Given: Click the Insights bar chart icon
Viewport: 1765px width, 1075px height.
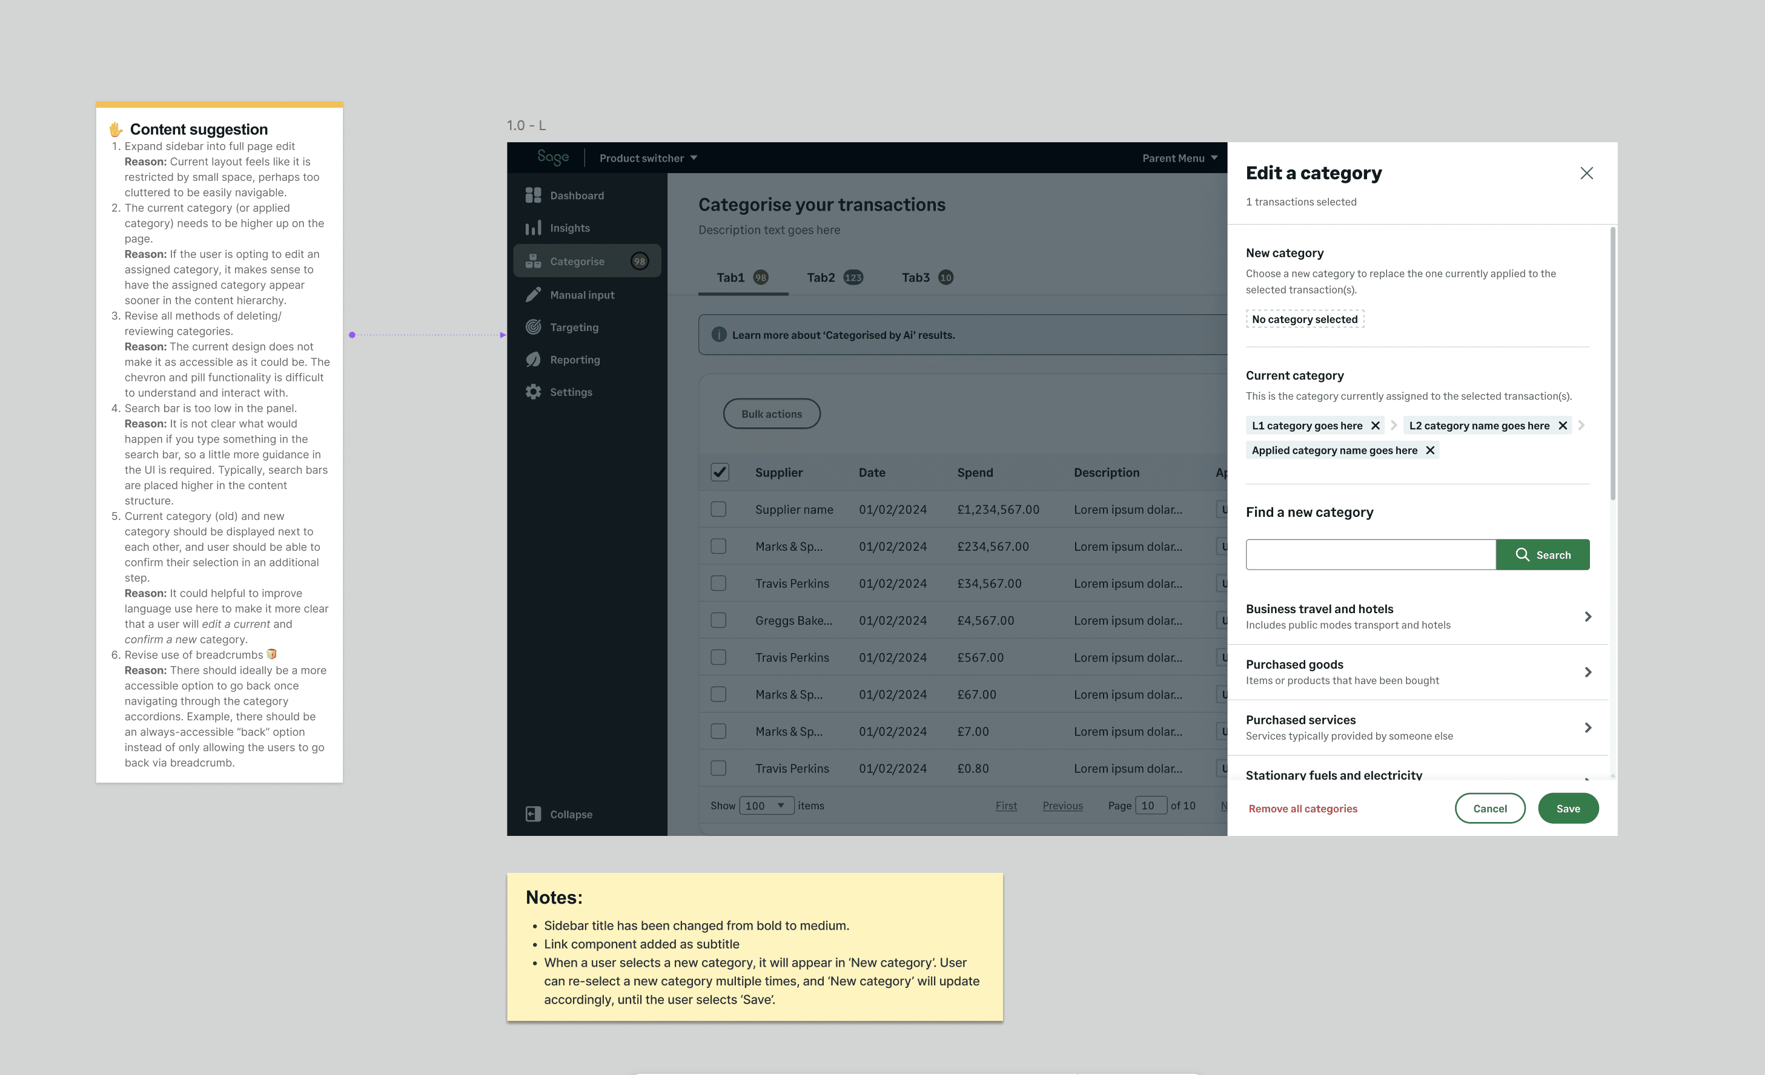Looking at the screenshot, I should pos(533,228).
